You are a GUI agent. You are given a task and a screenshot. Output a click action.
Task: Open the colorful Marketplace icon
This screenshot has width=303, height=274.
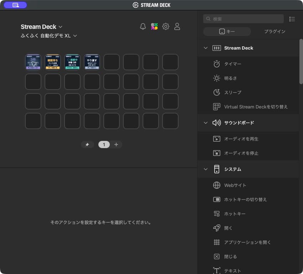coord(154,26)
